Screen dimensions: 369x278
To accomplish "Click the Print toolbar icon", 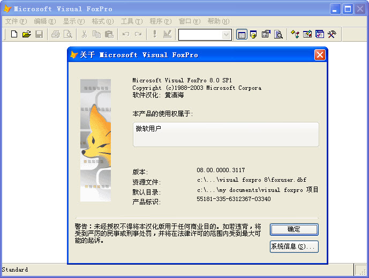I will [x=55, y=34].
